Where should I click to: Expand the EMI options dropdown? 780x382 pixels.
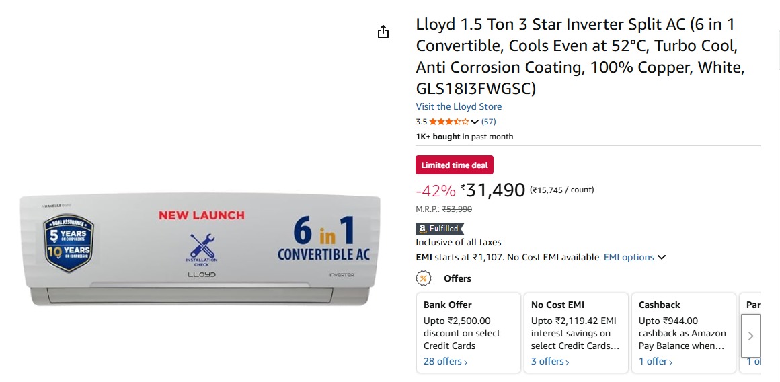tap(635, 257)
